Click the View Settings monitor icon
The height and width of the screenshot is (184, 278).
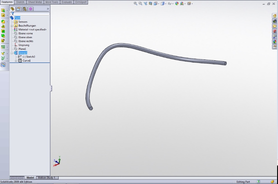coord(189,3)
